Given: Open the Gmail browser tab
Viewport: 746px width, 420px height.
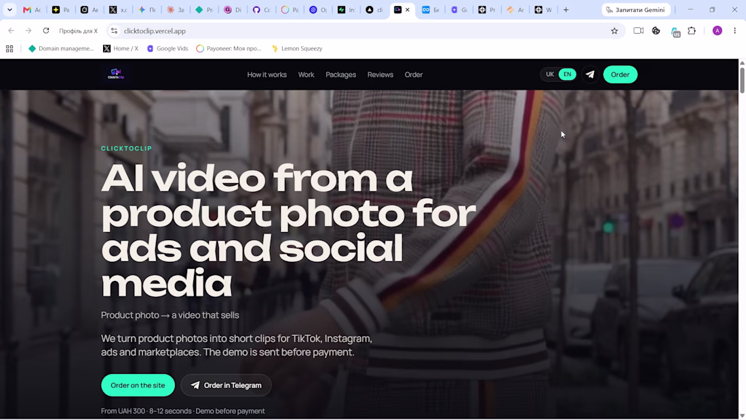Looking at the screenshot, I should 31,9.
